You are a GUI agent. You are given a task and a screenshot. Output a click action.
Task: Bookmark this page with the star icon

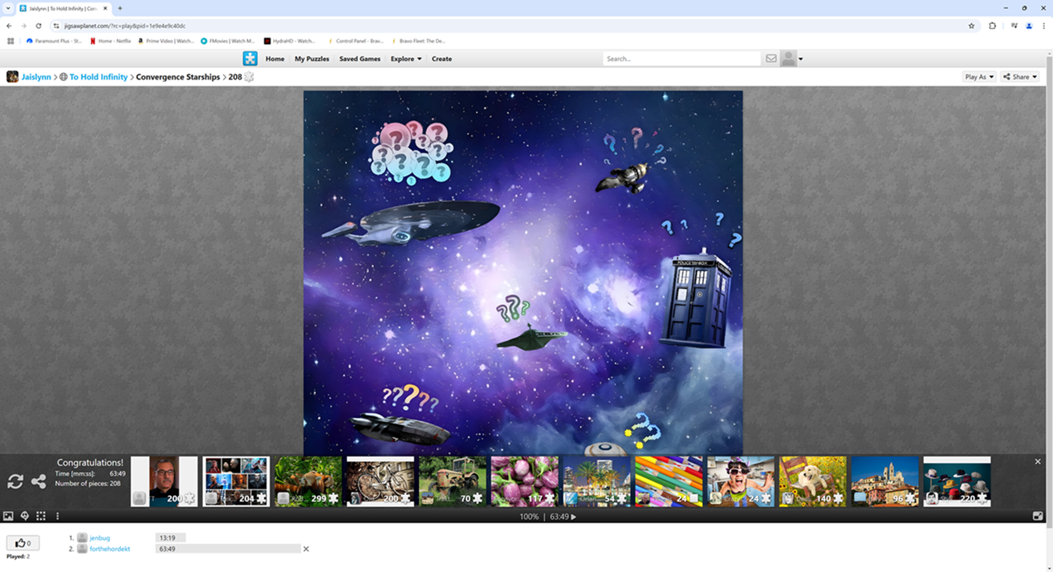click(x=971, y=26)
